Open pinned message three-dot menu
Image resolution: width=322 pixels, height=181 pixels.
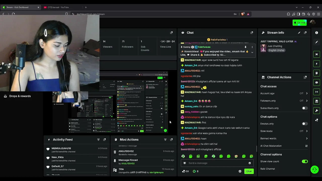[252, 47]
